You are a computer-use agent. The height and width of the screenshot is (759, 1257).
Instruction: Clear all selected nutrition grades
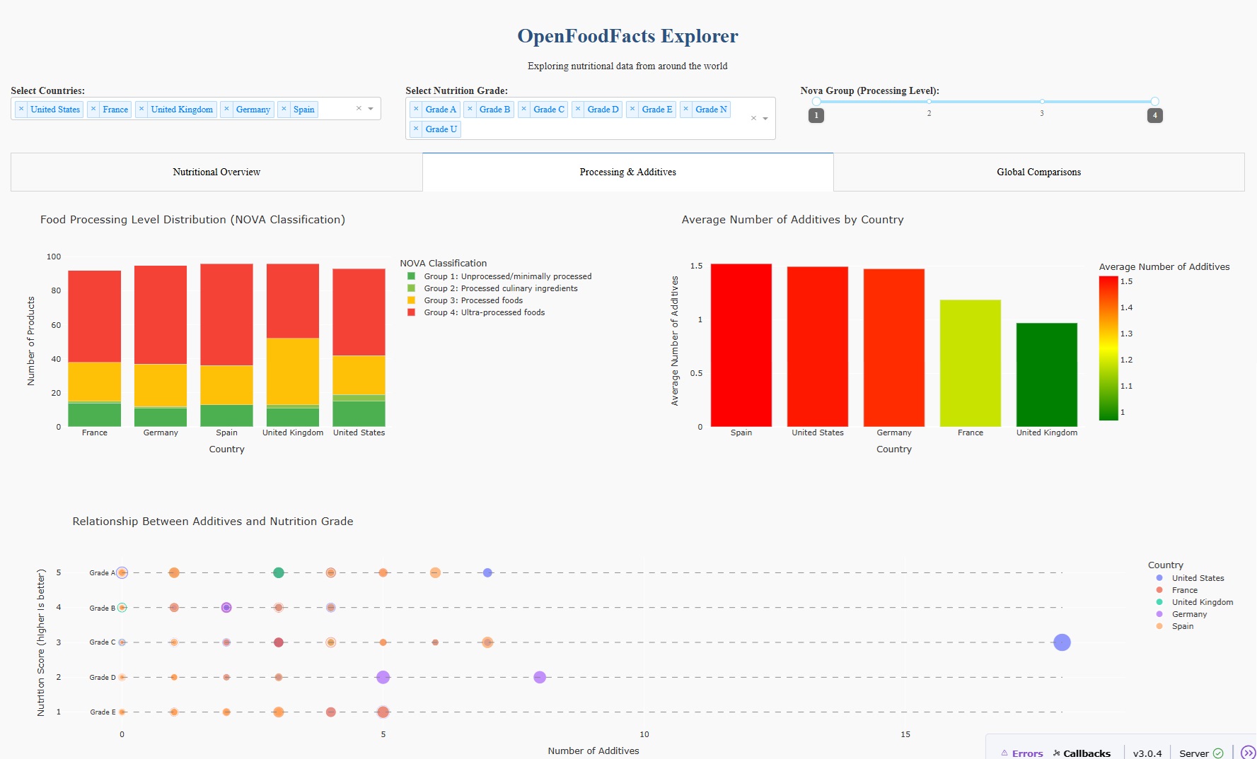[x=753, y=119]
